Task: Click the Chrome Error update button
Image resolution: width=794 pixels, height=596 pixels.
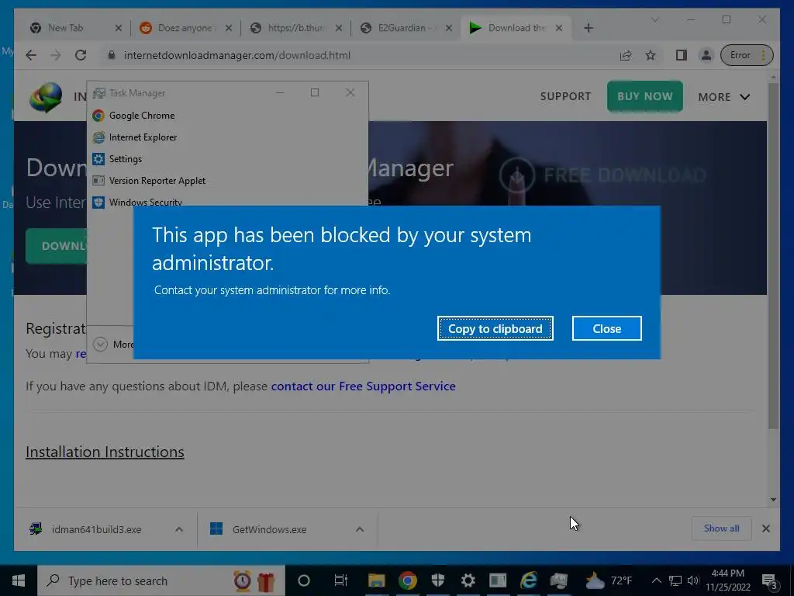Action: tap(747, 55)
